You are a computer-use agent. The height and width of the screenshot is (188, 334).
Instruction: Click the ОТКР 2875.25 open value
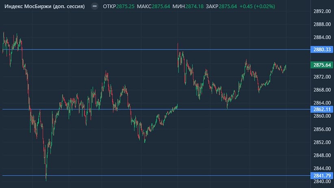(x=119, y=7)
